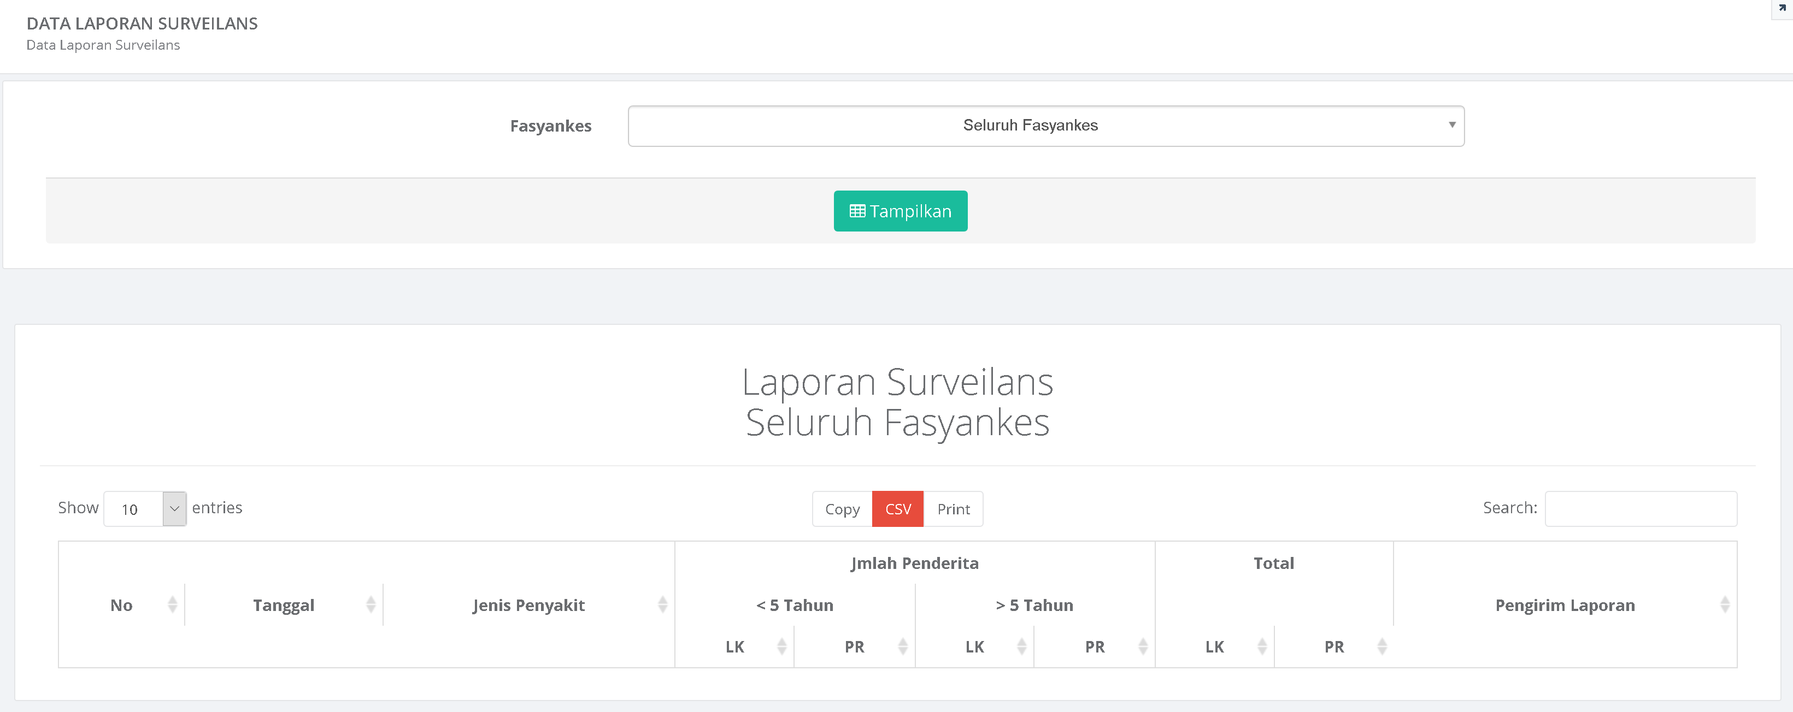Click the Copy export button

point(842,509)
